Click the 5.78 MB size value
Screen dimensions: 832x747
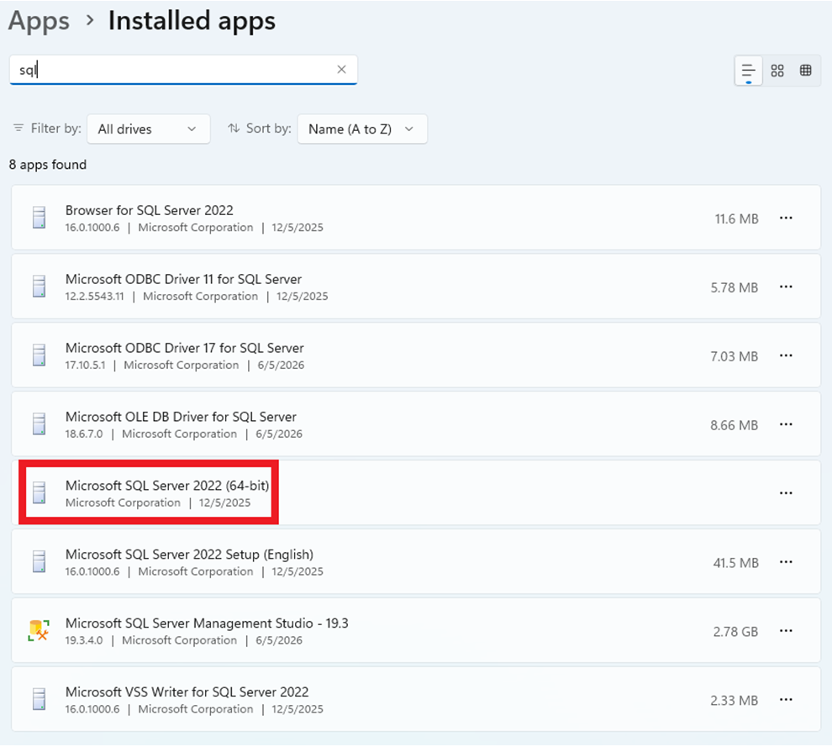point(735,287)
